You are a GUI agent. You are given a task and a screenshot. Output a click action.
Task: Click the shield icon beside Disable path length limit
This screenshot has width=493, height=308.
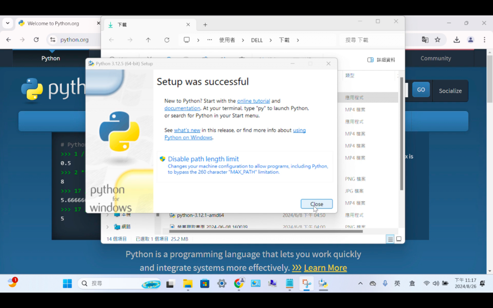pos(163,159)
